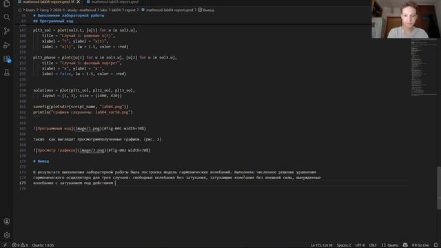Place cursor on savefig(plotsdir line
The image size is (441, 248).
click(81, 107)
